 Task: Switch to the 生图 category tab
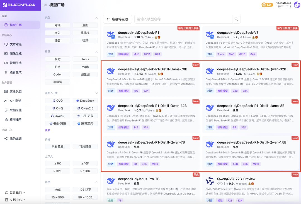click(85, 25)
